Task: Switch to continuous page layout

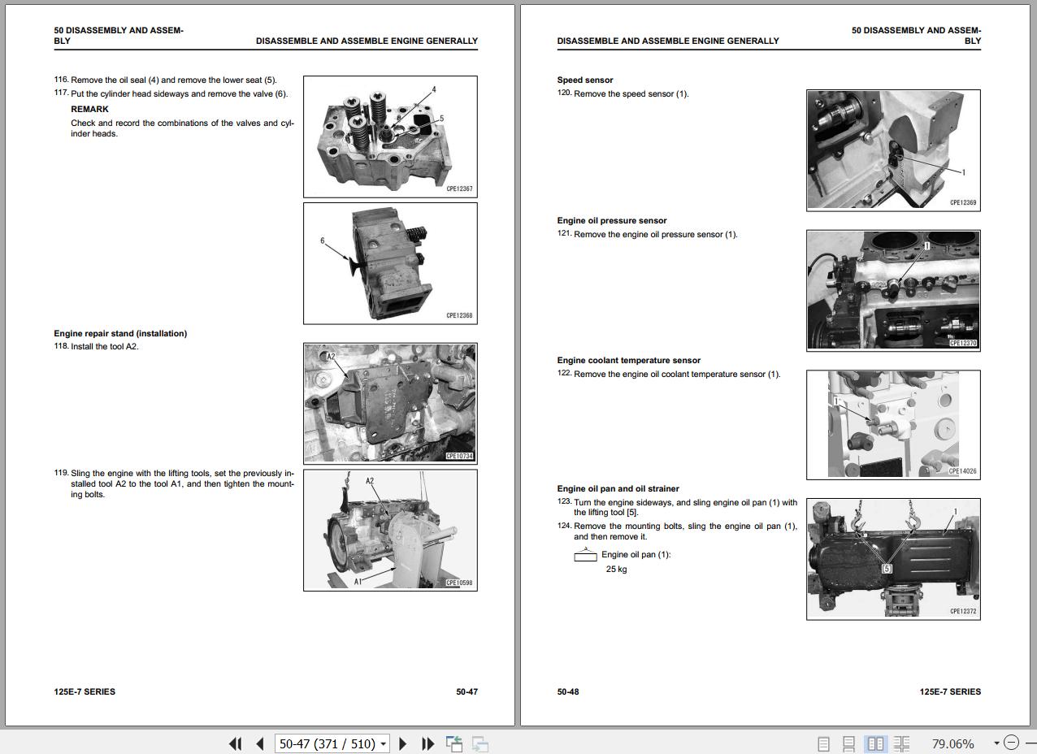Action: click(x=848, y=743)
